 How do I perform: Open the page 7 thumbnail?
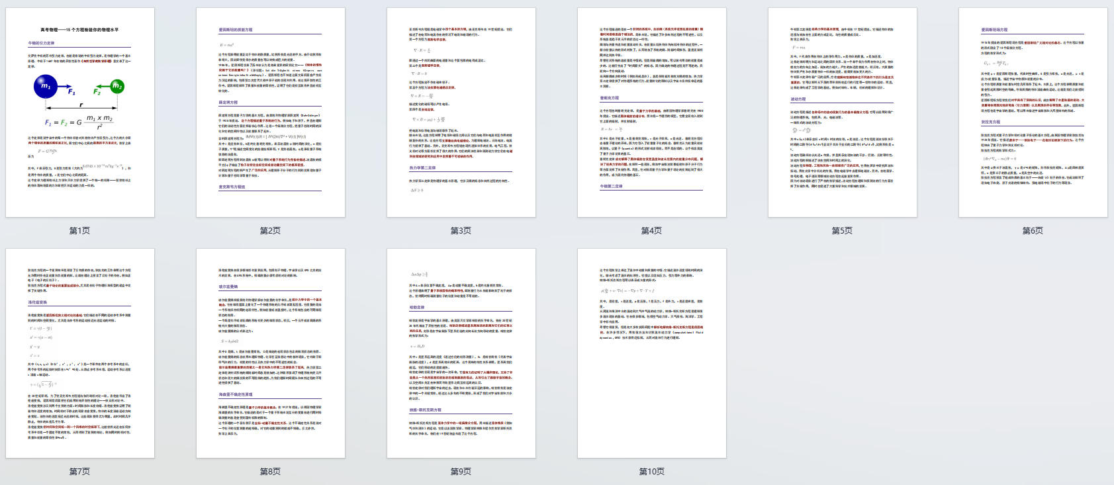[80, 353]
